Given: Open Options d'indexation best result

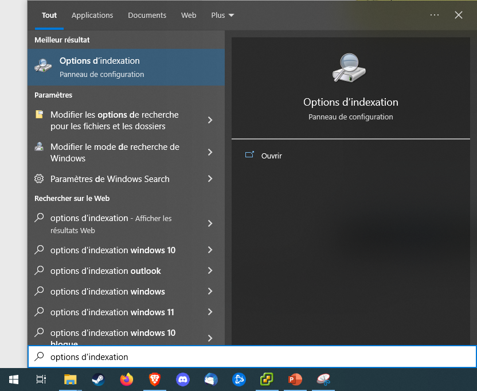Looking at the screenshot, I should coord(126,67).
